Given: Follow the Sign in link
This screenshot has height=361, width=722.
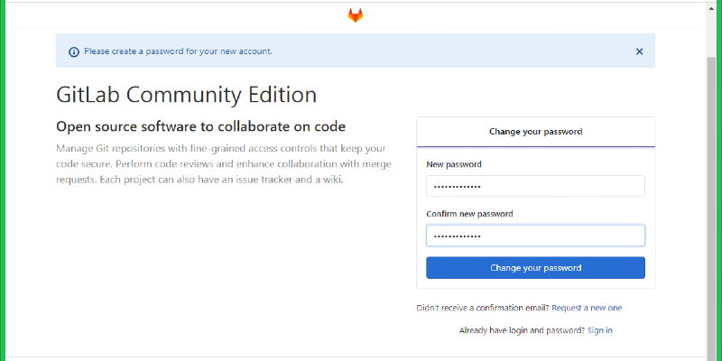Looking at the screenshot, I should (x=599, y=330).
